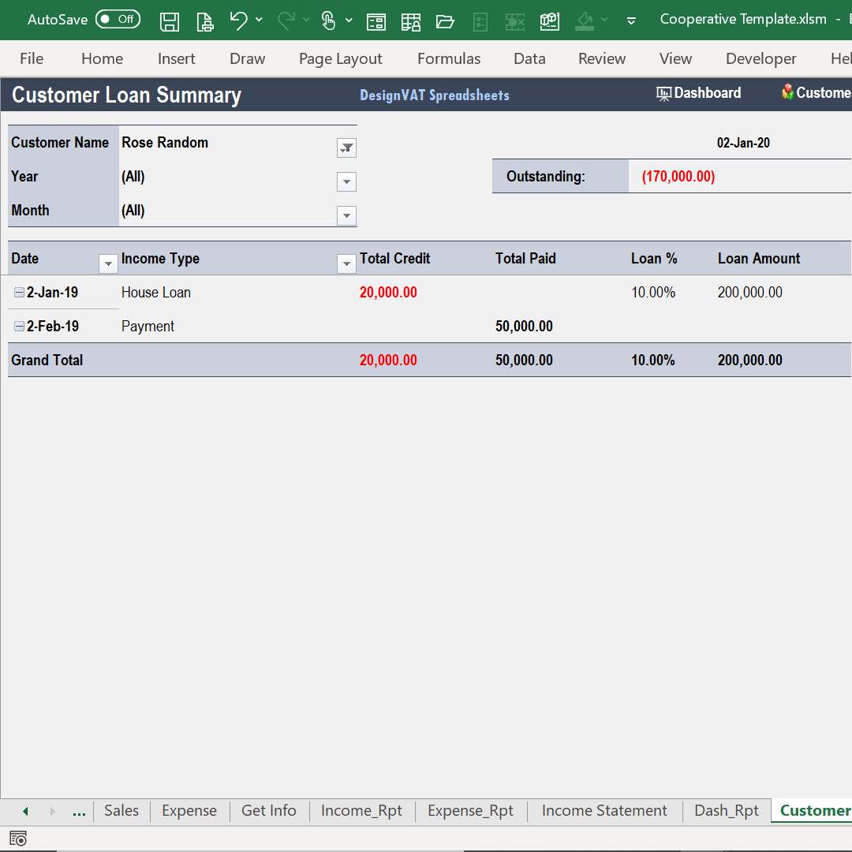Click the Save icon in Quick Access Toolbar

[x=170, y=21]
